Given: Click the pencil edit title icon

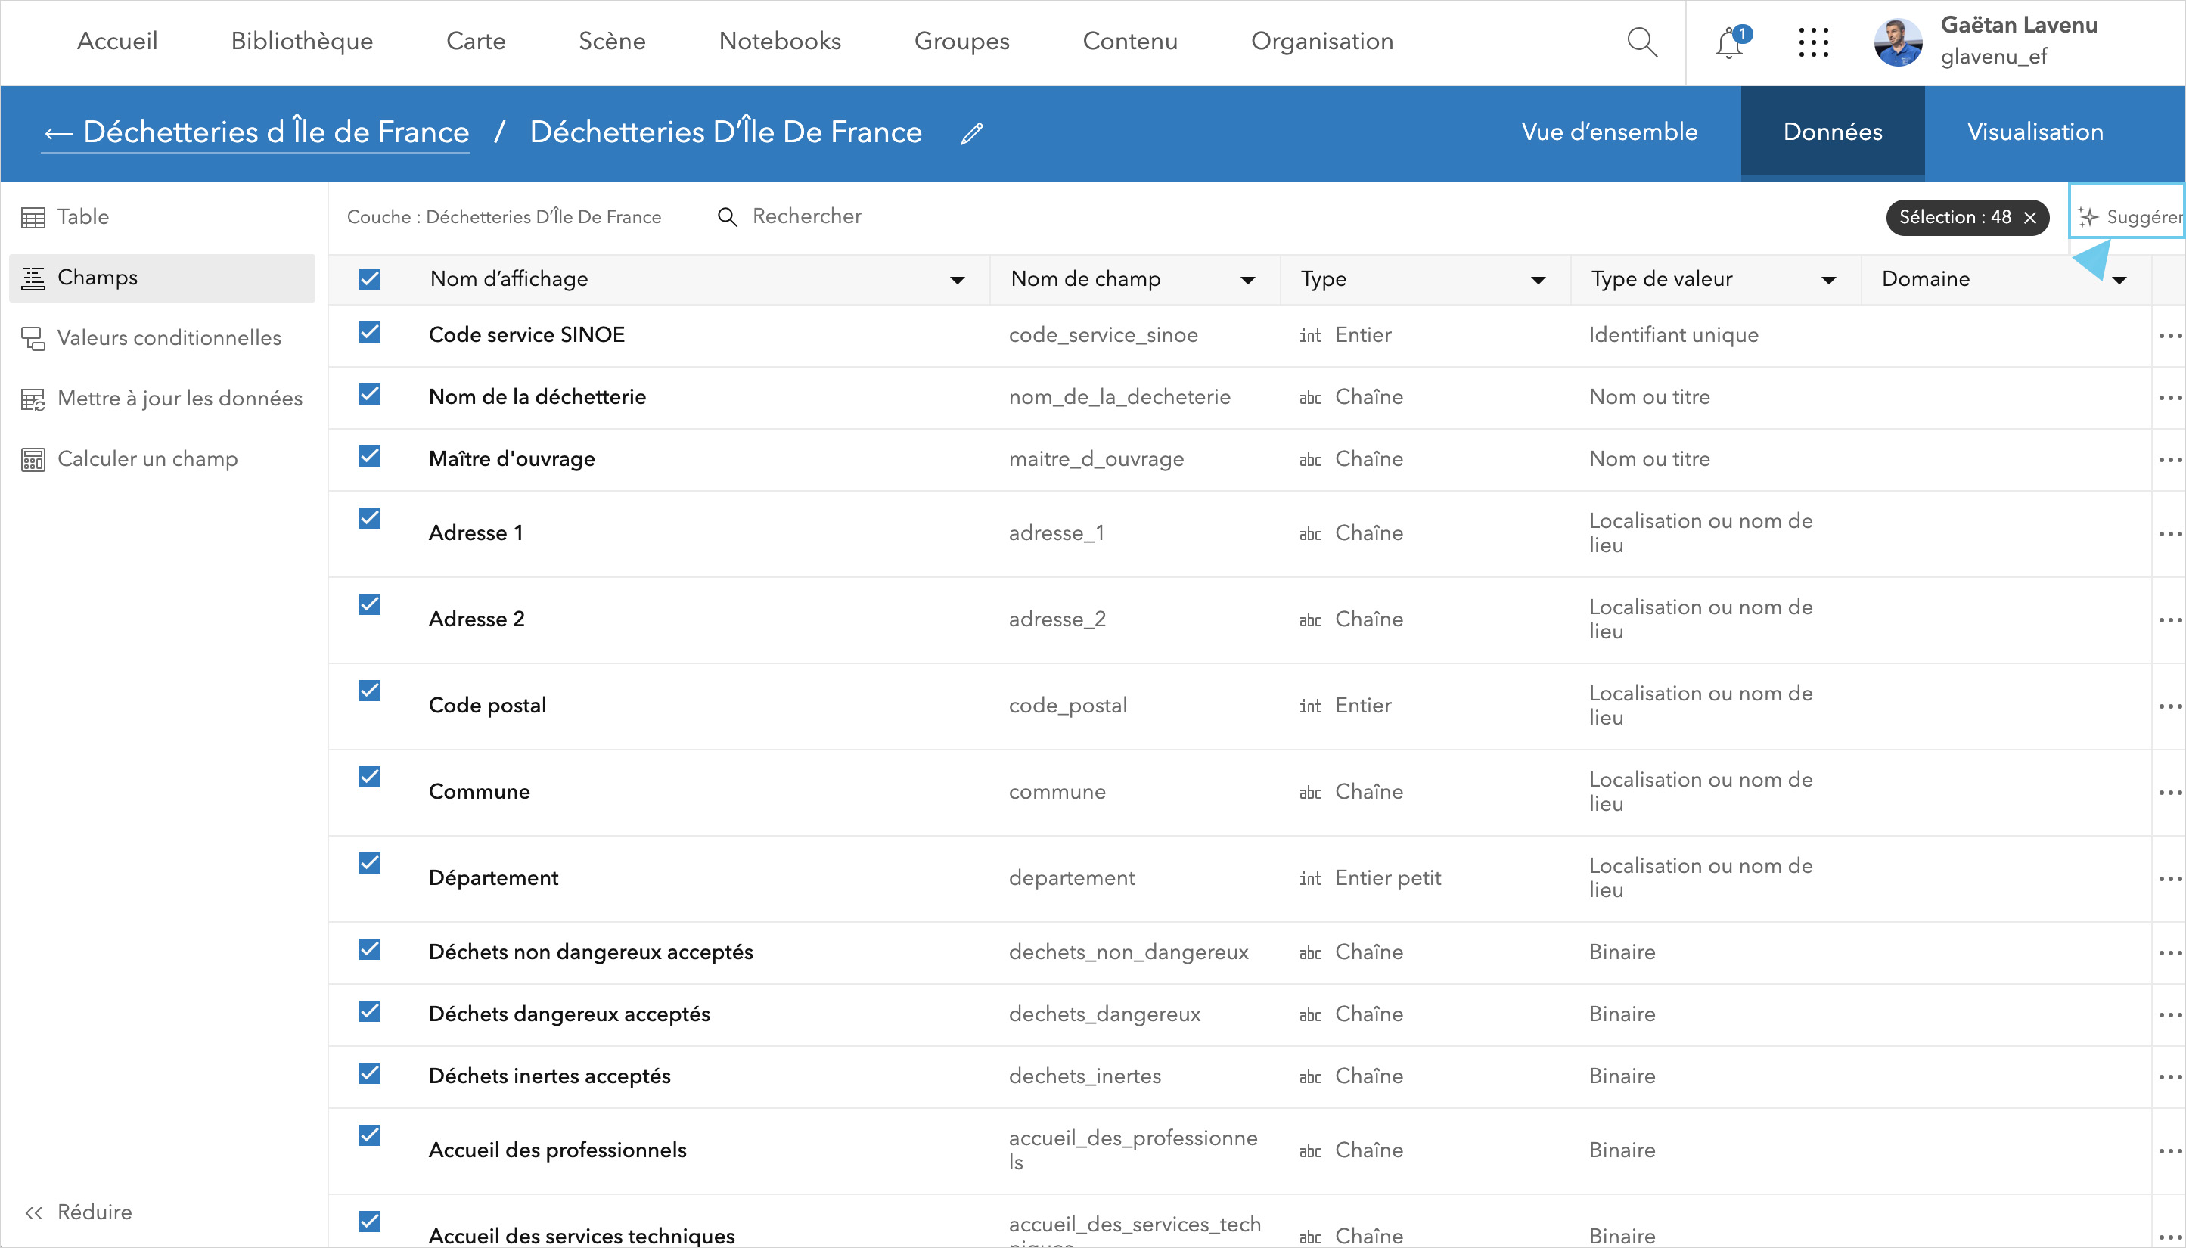Looking at the screenshot, I should click(x=971, y=133).
